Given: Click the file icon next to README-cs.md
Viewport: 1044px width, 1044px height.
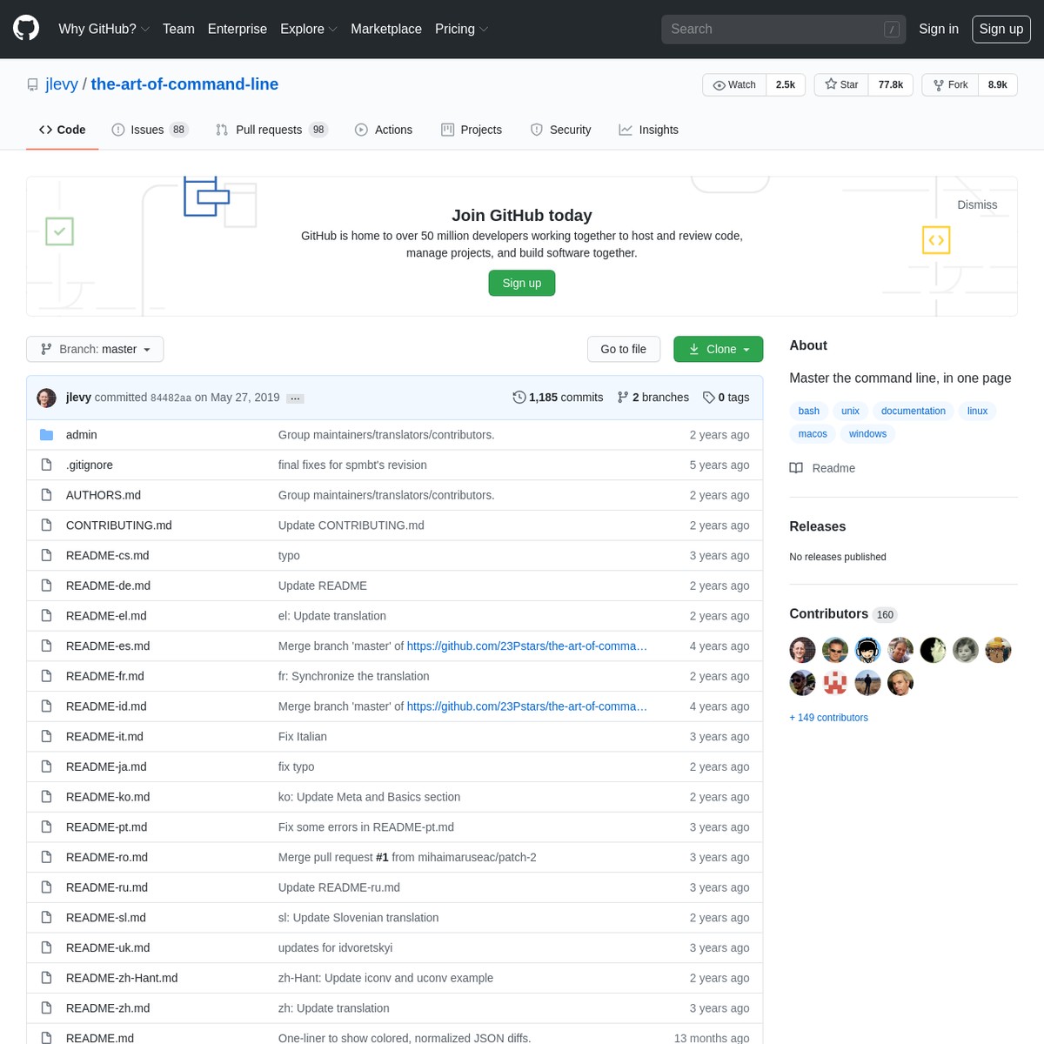Looking at the screenshot, I should pyautogui.click(x=47, y=555).
